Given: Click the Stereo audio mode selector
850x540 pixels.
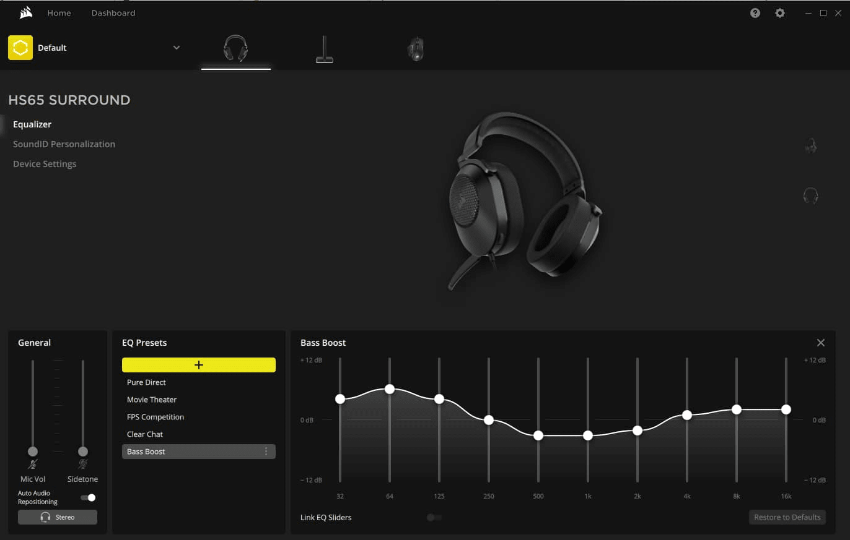Looking at the screenshot, I should pyautogui.click(x=58, y=517).
